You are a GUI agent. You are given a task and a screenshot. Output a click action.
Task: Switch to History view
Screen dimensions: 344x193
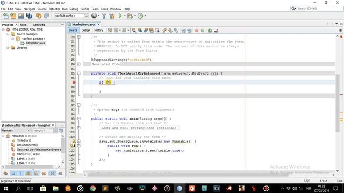coord(98,31)
